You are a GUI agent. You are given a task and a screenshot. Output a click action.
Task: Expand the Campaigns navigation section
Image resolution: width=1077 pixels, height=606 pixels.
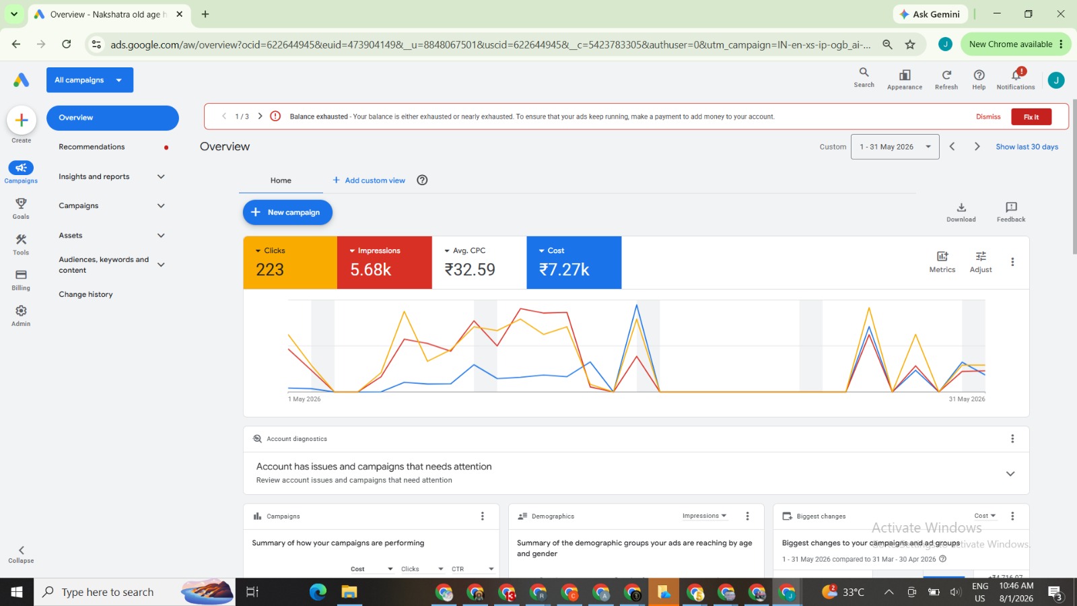[161, 206]
